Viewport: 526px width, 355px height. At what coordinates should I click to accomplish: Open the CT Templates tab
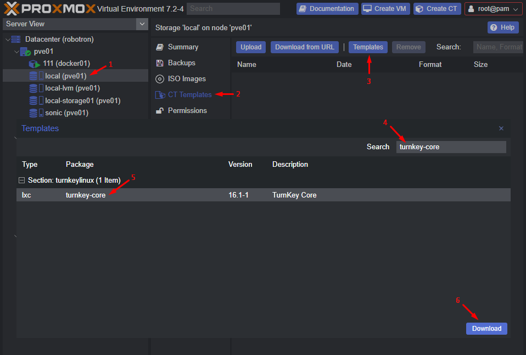click(x=189, y=95)
